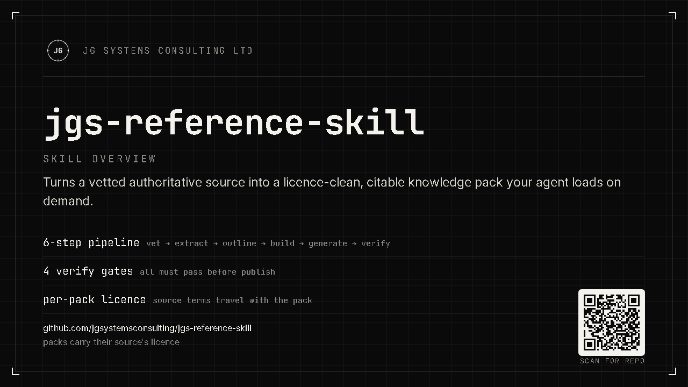Viewport: 688px width, 387px height.
Task: Click the "4 verify gates" heading
Action: (88, 271)
